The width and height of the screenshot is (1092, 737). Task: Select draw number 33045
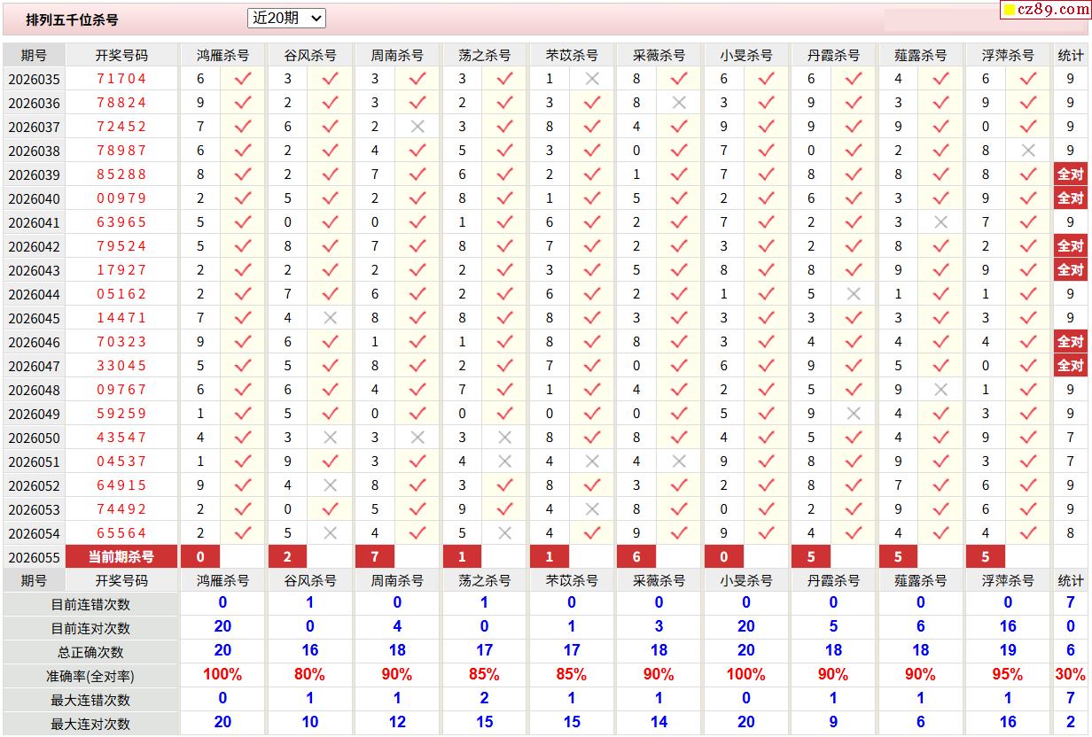coord(121,366)
